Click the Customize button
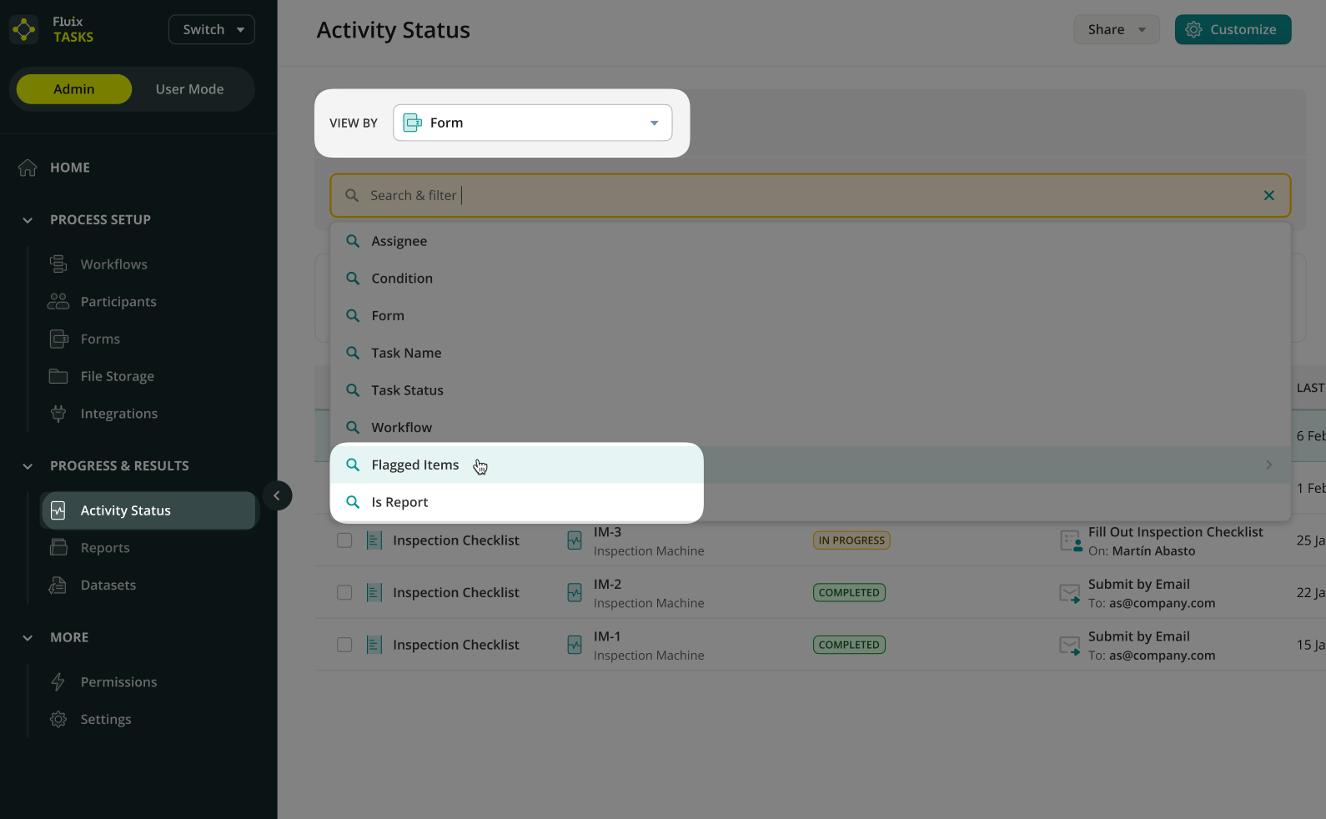This screenshot has width=1326, height=819. pyautogui.click(x=1232, y=30)
